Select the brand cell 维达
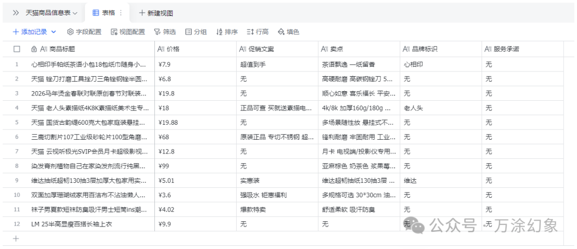 [x=441, y=181]
